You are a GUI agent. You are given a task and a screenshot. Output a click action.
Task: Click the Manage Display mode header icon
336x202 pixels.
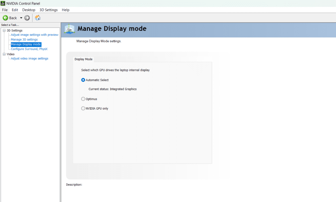(x=70, y=29)
